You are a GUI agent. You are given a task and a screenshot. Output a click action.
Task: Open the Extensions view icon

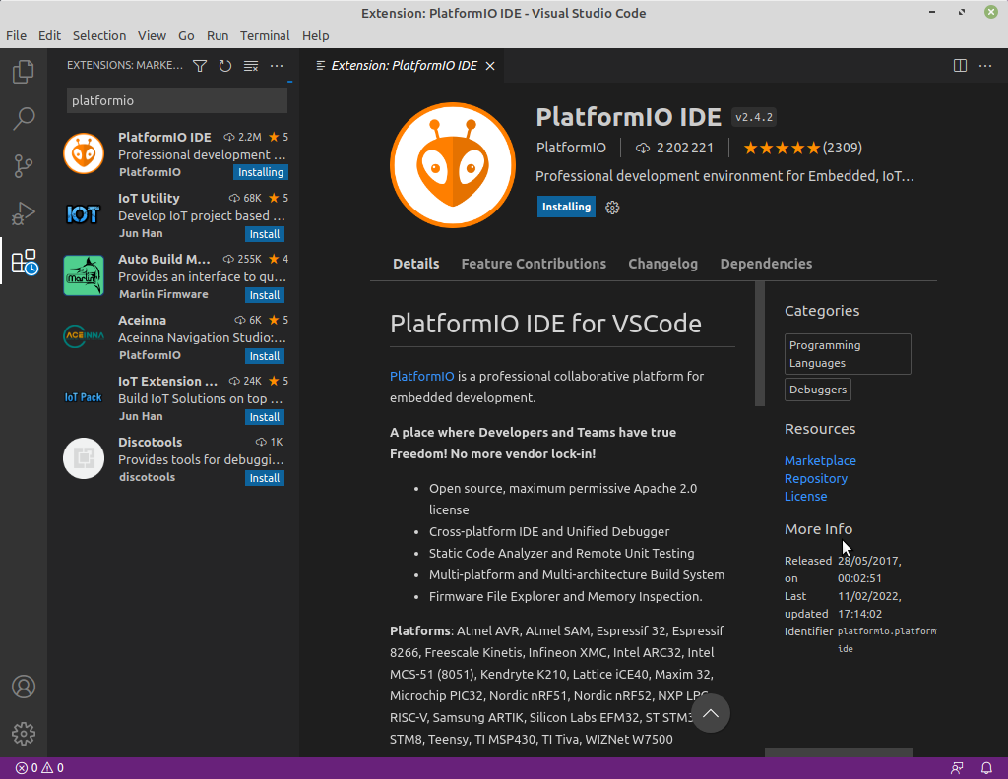click(x=25, y=262)
